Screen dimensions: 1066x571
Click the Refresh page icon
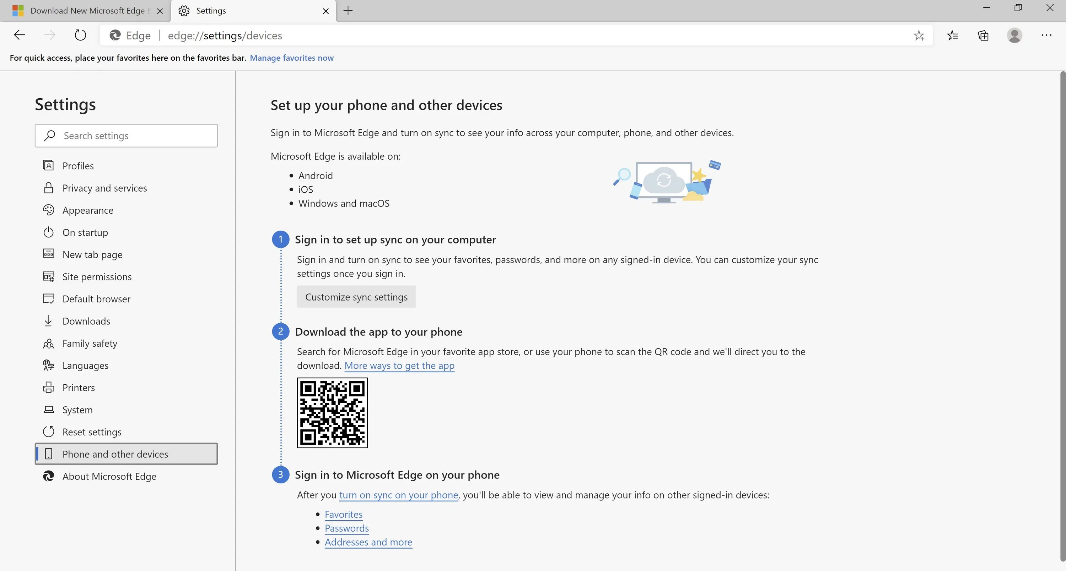[80, 35]
